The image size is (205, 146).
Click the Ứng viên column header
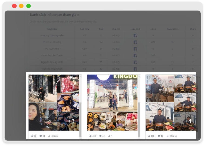point(52,29)
